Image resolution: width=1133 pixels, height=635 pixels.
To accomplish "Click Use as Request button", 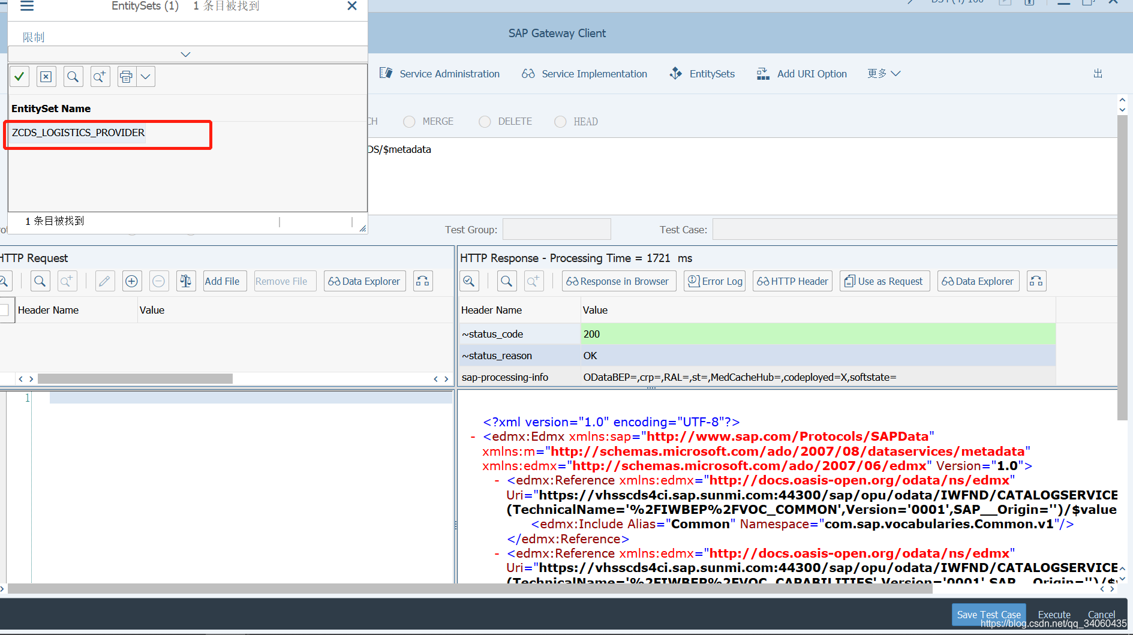I will 885,281.
